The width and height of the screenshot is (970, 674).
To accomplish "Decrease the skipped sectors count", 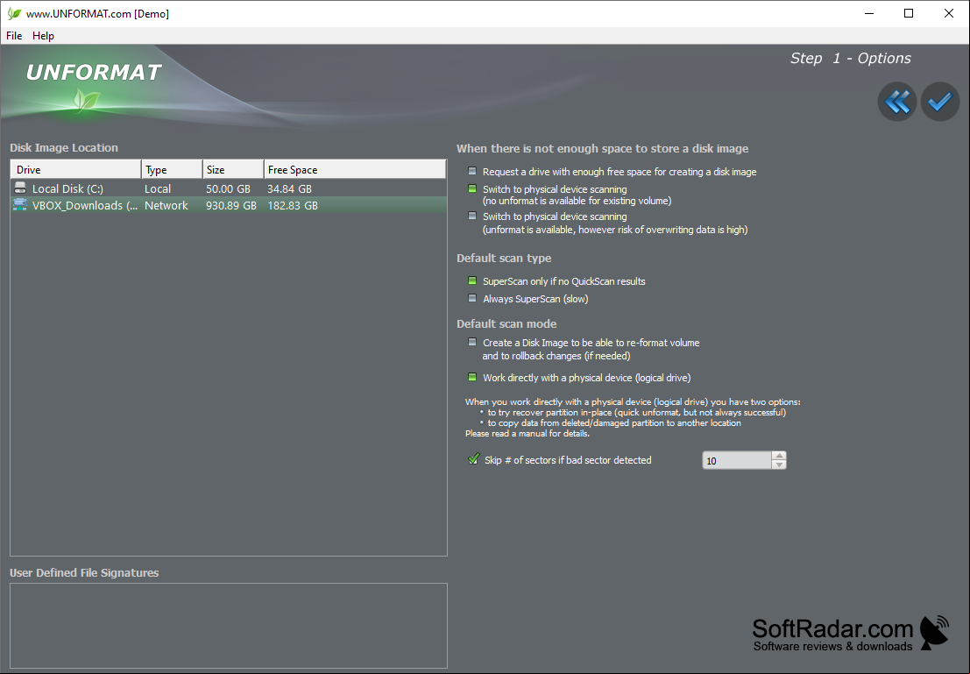I will tap(780, 465).
